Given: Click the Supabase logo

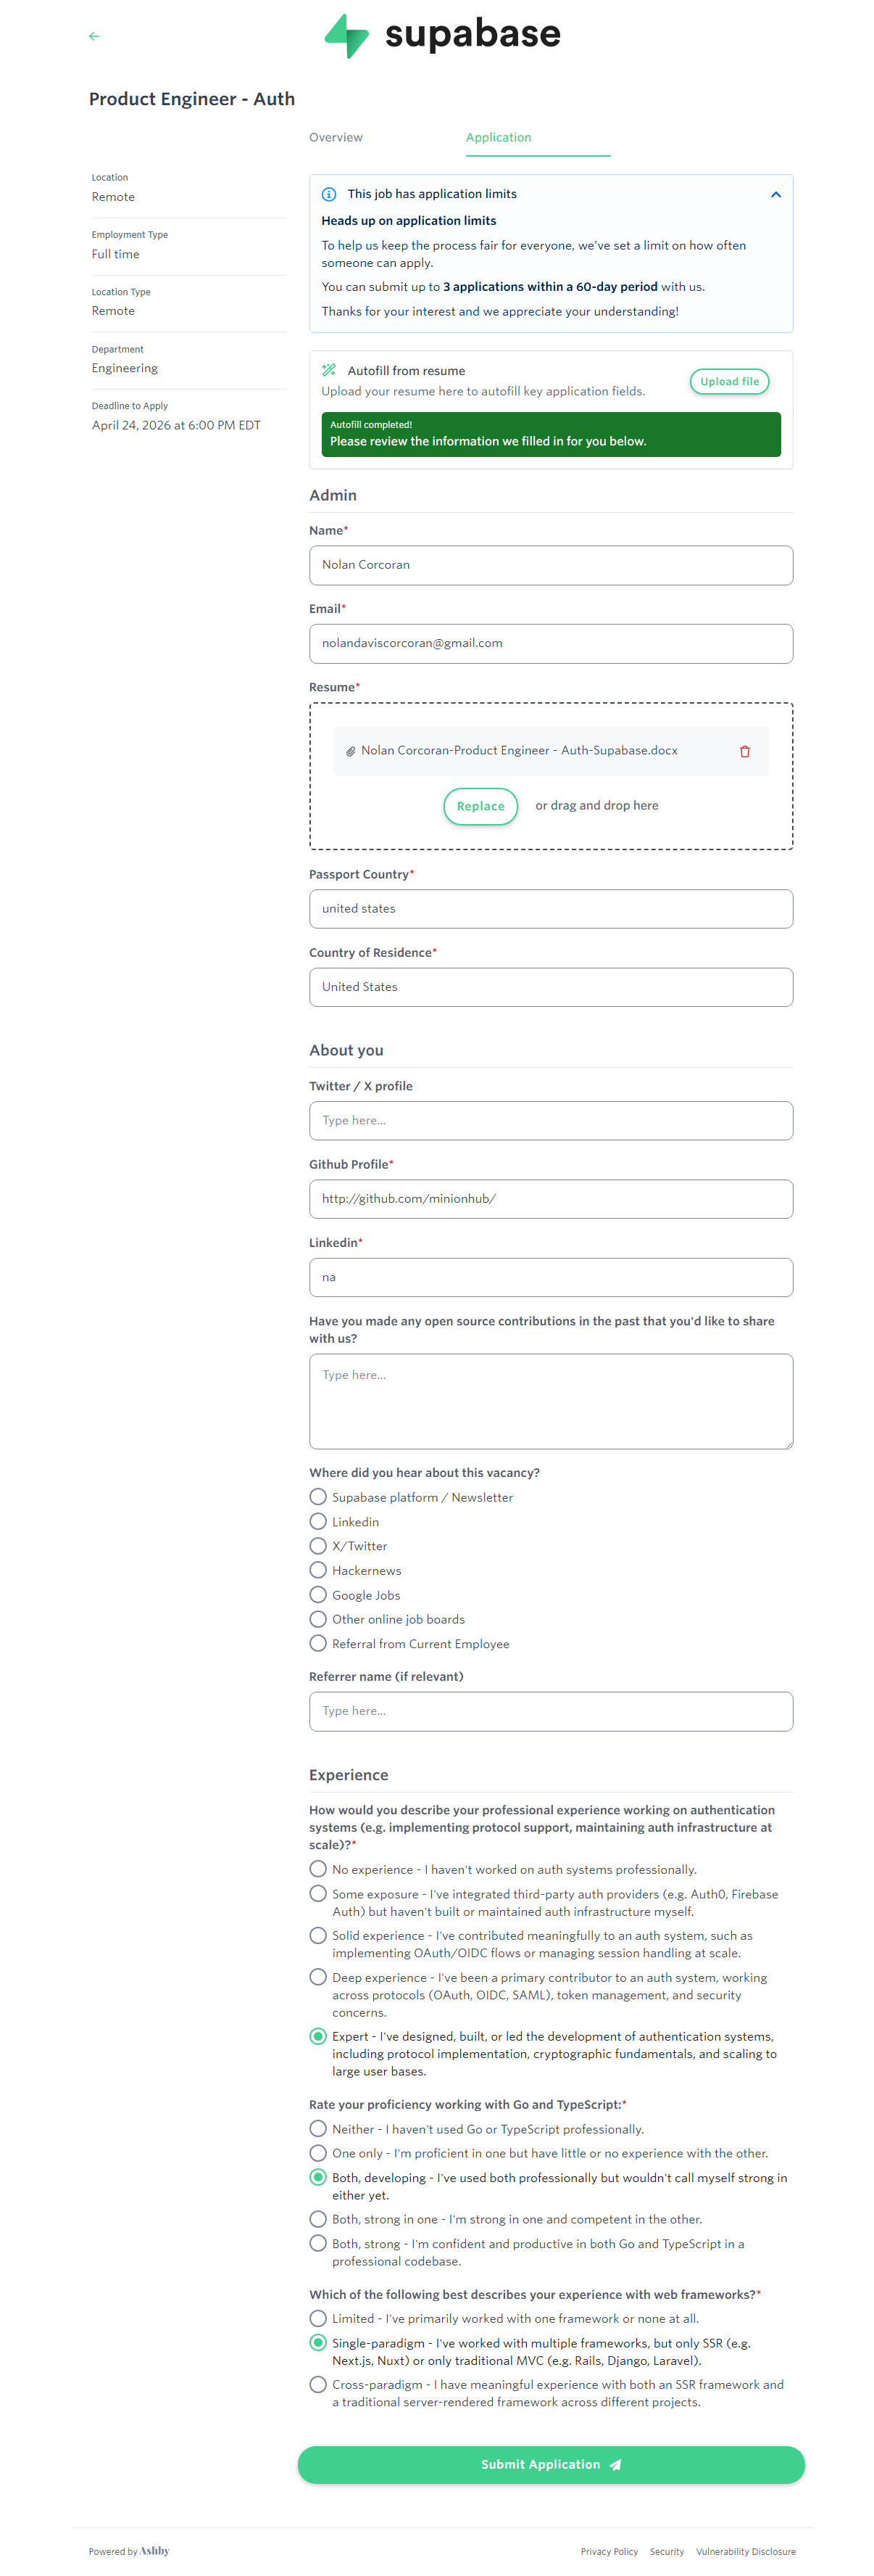Looking at the screenshot, I should point(443,36).
